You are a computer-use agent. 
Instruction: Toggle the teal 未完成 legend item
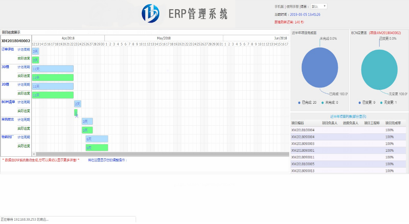[329, 102]
